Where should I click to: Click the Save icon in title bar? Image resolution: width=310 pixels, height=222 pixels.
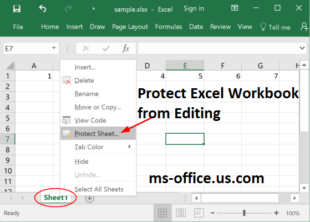[17, 9]
